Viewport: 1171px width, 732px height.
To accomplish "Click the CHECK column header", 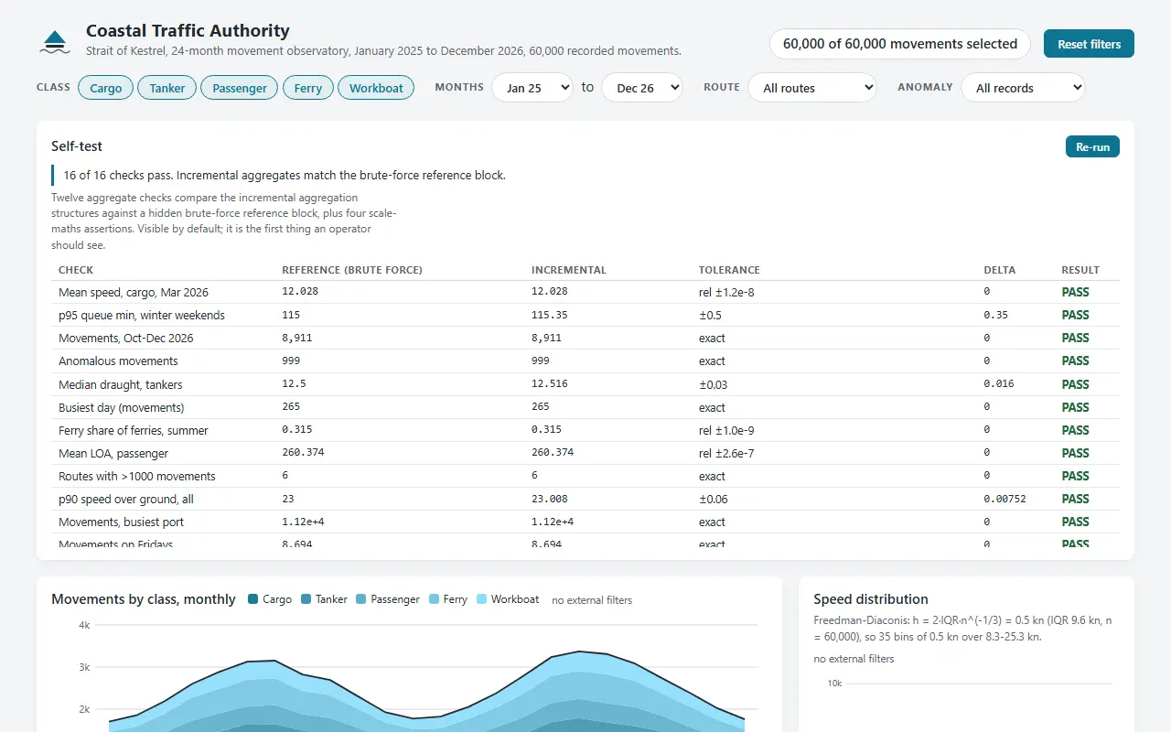I will [76, 270].
